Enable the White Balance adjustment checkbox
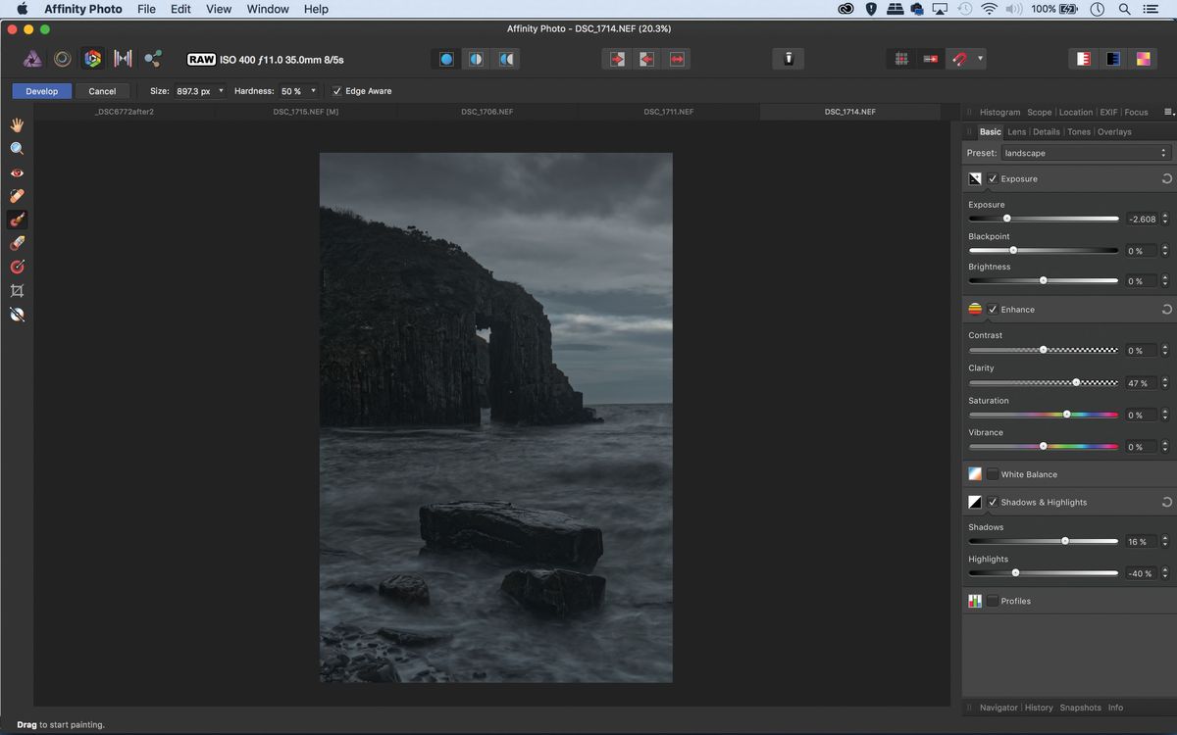The width and height of the screenshot is (1177, 735). [992, 473]
